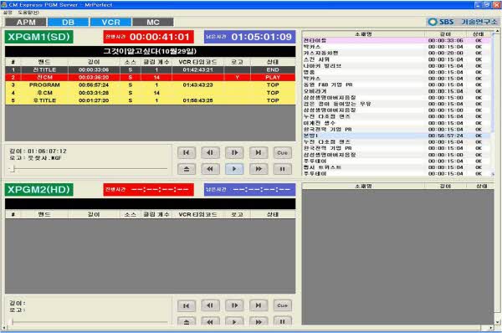This screenshot has width=502, height=333.
Task: Skip to end in the XPGM1 controls
Action: [x=259, y=153]
